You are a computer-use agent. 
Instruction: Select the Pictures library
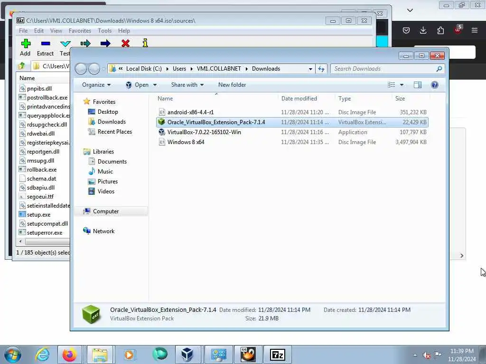click(x=108, y=182)
